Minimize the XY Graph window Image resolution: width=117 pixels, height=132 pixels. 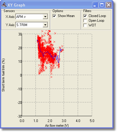click(x=95, y=5)
